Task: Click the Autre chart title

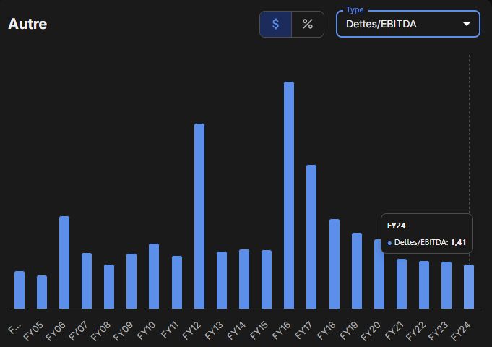Action: [27, 24]
